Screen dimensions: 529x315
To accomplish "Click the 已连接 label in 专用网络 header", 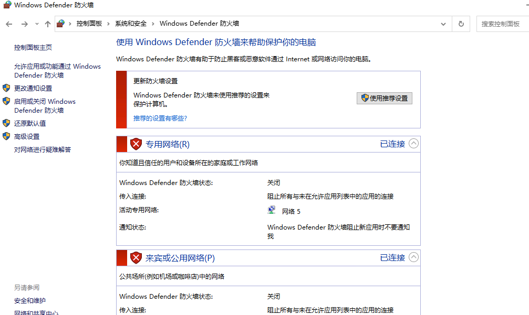I will pos(392,144).
